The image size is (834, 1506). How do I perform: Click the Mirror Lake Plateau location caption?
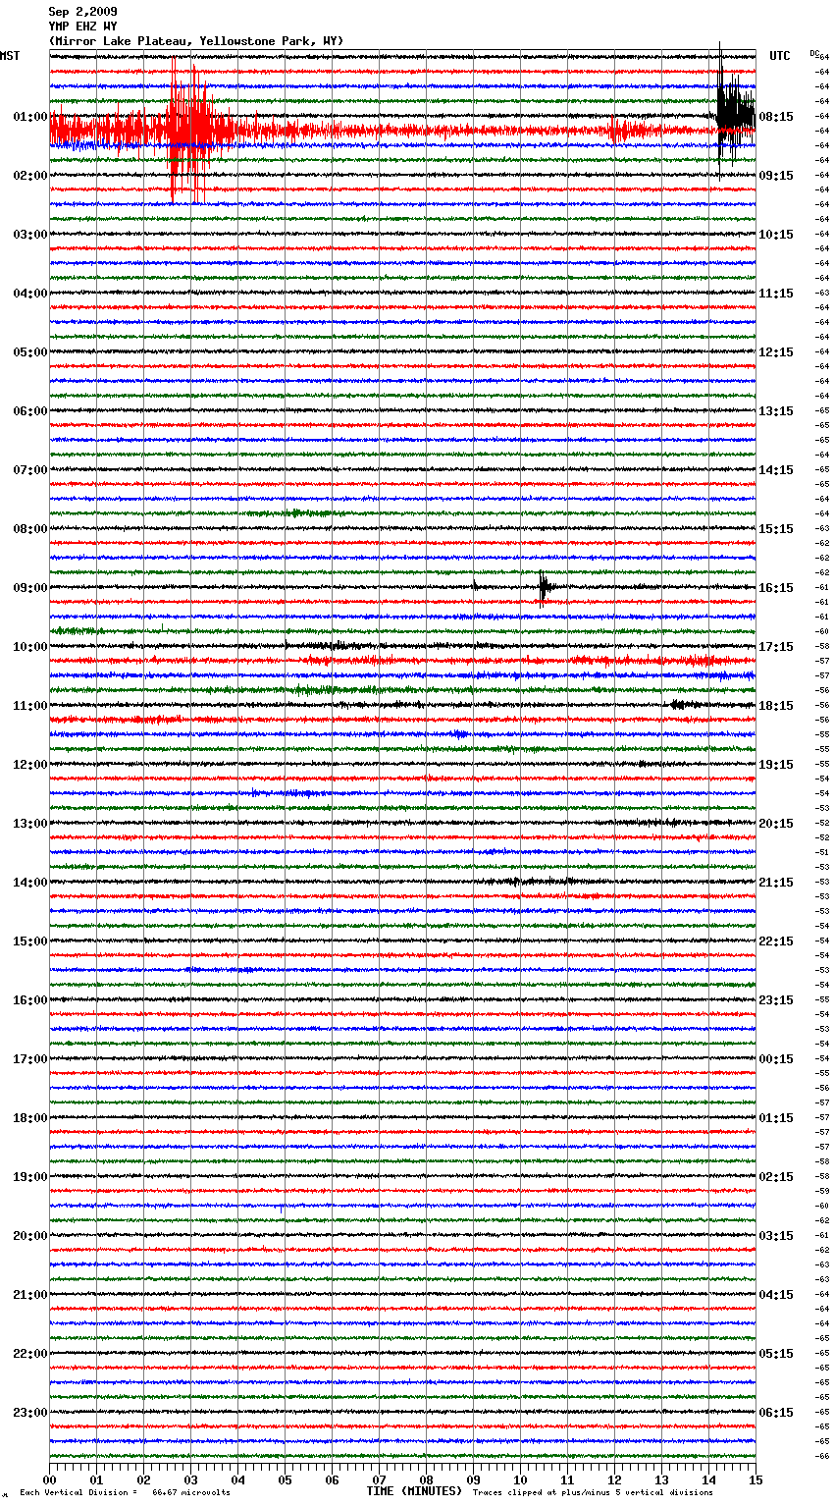[196, 41]
